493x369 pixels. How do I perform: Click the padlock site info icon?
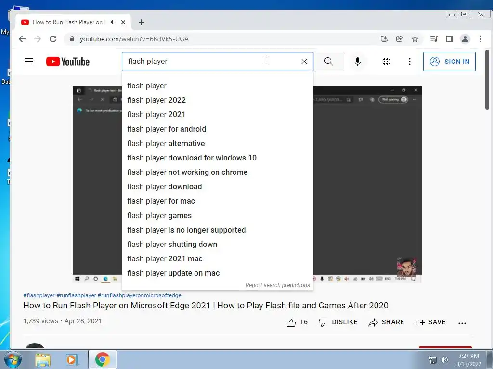click(x=72, y=39)
